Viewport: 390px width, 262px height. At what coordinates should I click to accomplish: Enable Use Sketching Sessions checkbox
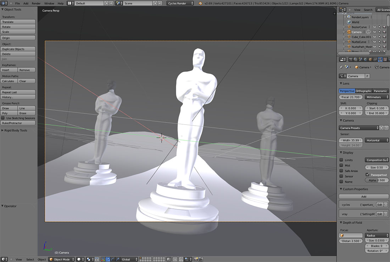tap(3, 118)
